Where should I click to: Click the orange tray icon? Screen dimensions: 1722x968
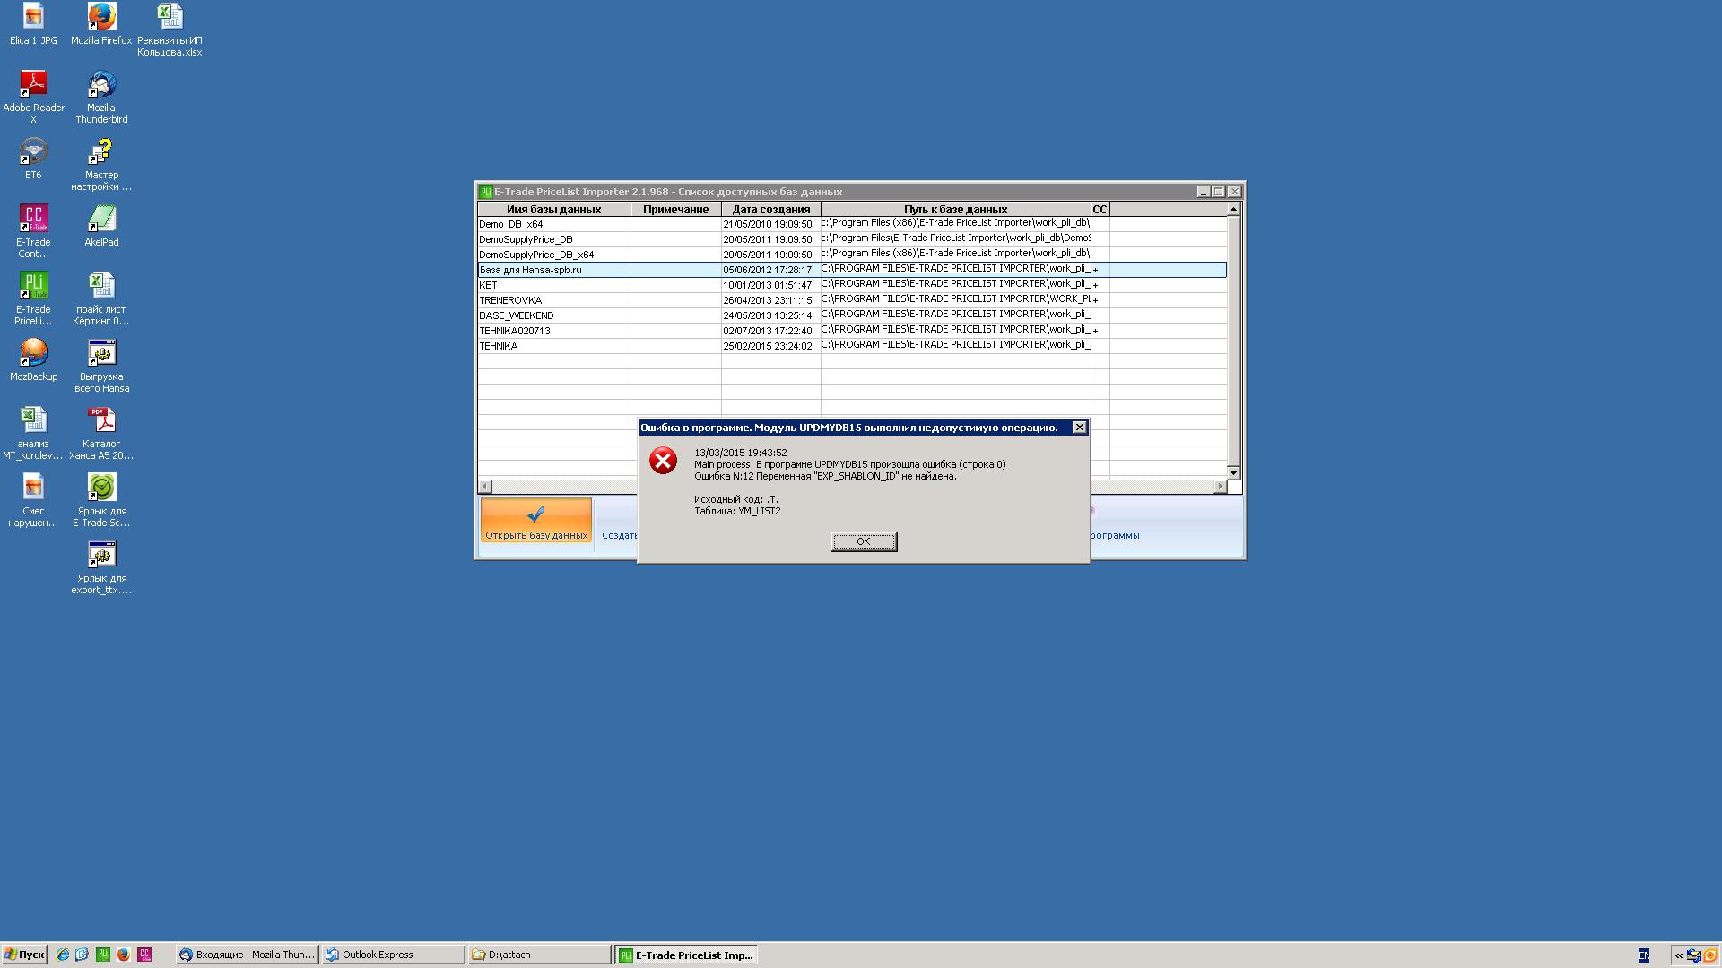1710,955
